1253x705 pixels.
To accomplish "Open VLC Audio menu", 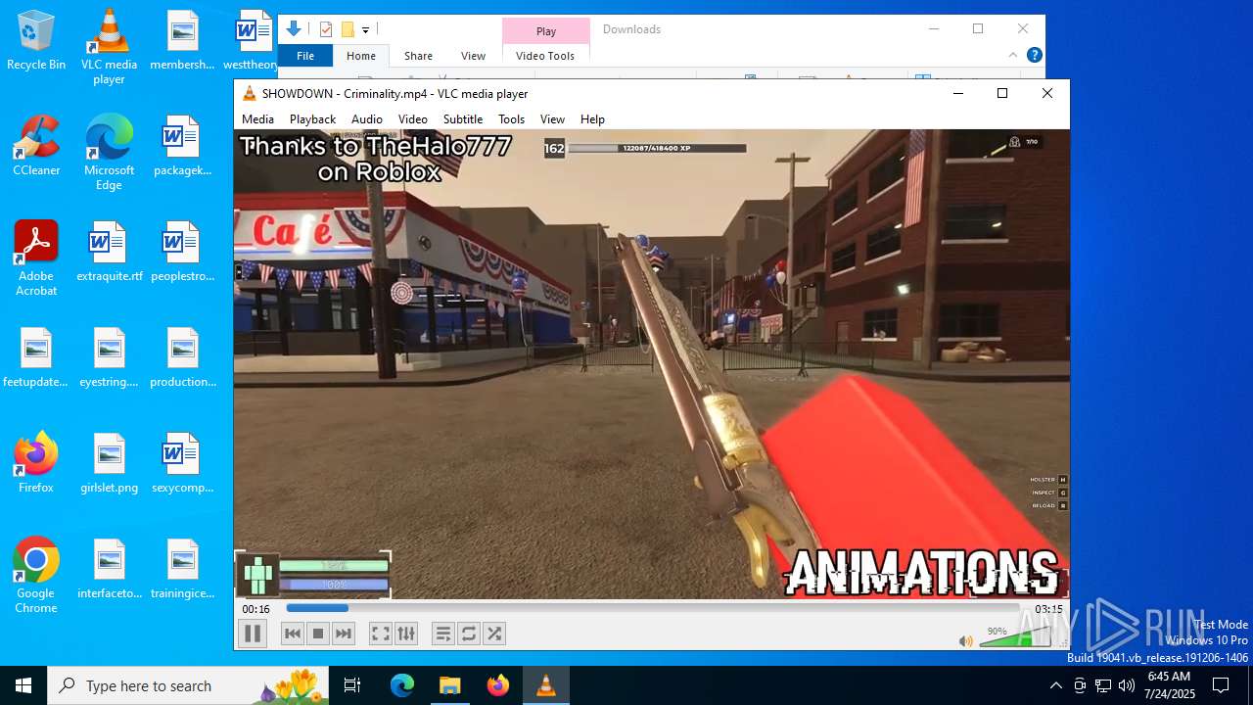I will click(367, 118).
